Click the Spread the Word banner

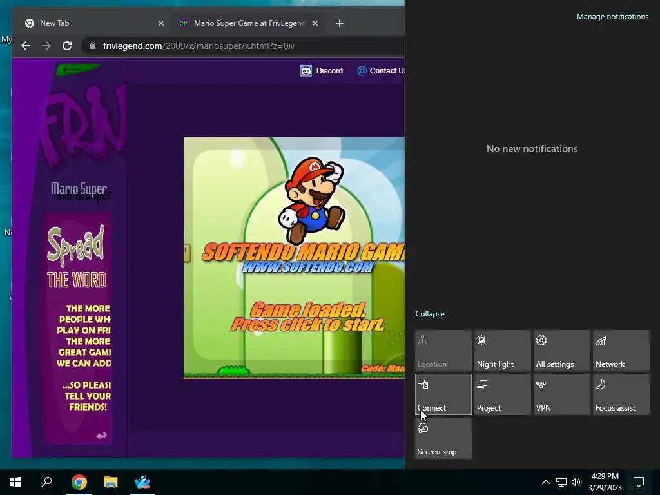(x=78, y=328)
